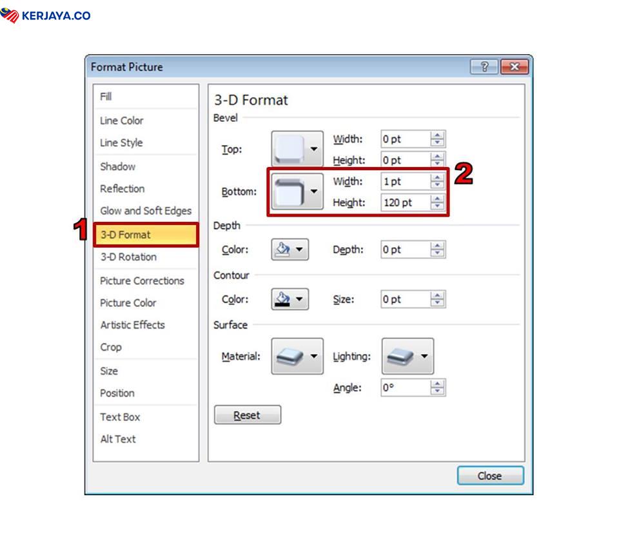The width and height of the screenshot is (619, 550).
Task: Open the Material preset dropdown
Action: pyautogui.click(x=297, y=356)
